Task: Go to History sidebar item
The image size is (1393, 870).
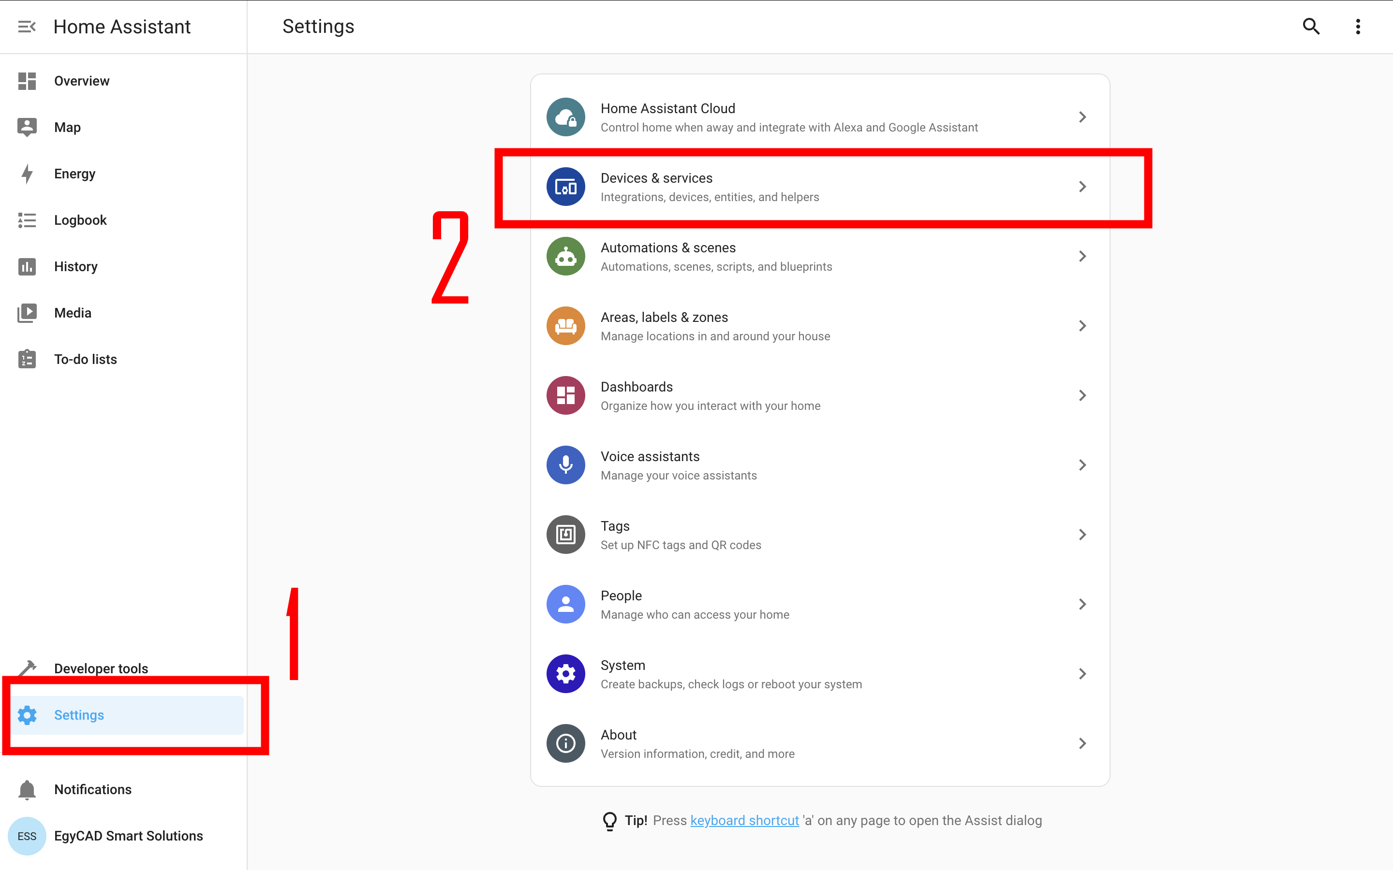Action: (x=75, y=266)
